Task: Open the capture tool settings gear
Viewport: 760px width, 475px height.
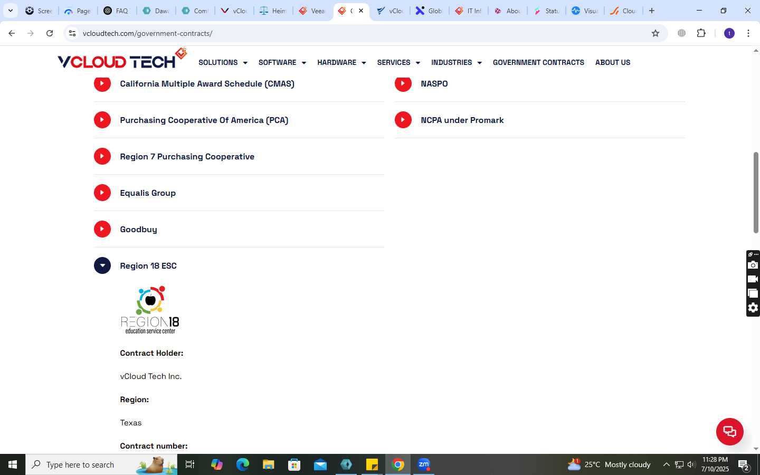Action: coord(753,308)
